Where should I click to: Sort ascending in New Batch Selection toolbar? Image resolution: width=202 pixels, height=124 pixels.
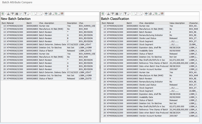click(8, 14)
